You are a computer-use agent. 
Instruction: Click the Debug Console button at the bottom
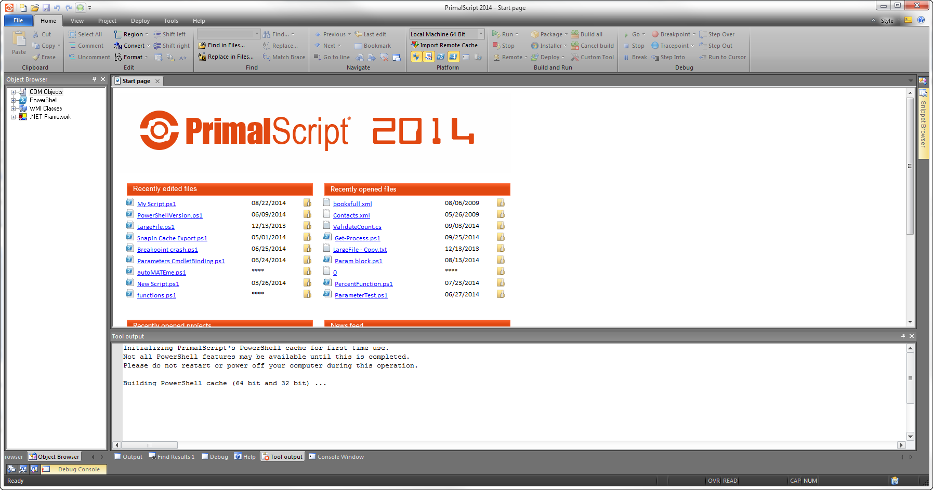click(x=74, y=469)
